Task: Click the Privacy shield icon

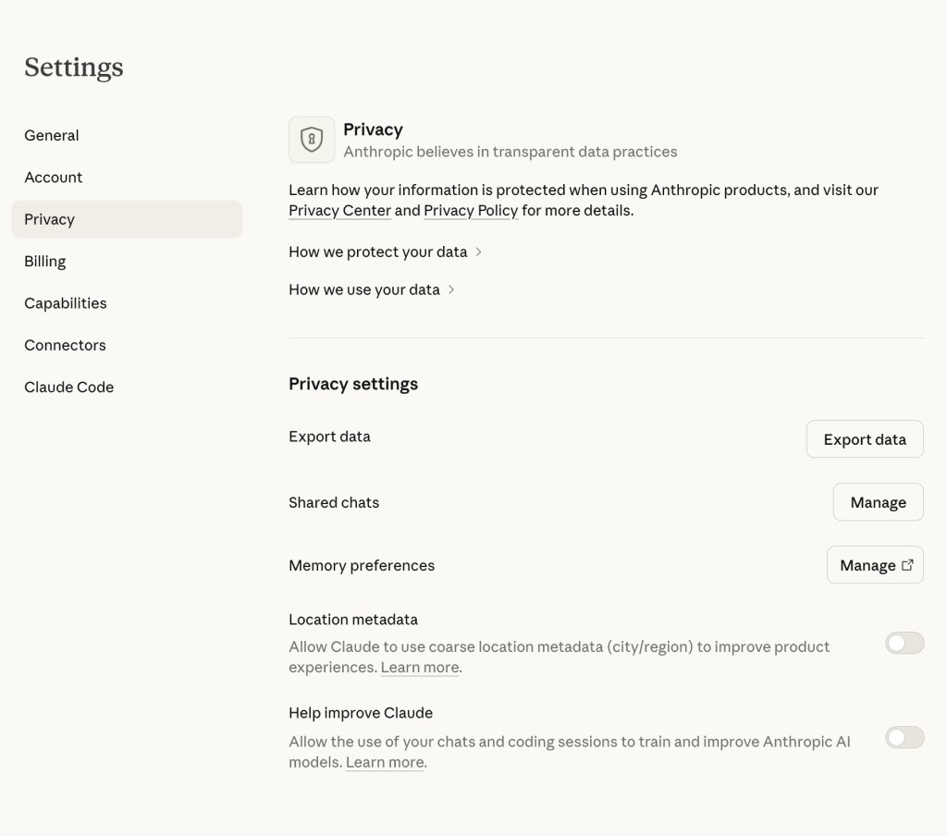Action: pyautogui.click(x=312, y=140)
